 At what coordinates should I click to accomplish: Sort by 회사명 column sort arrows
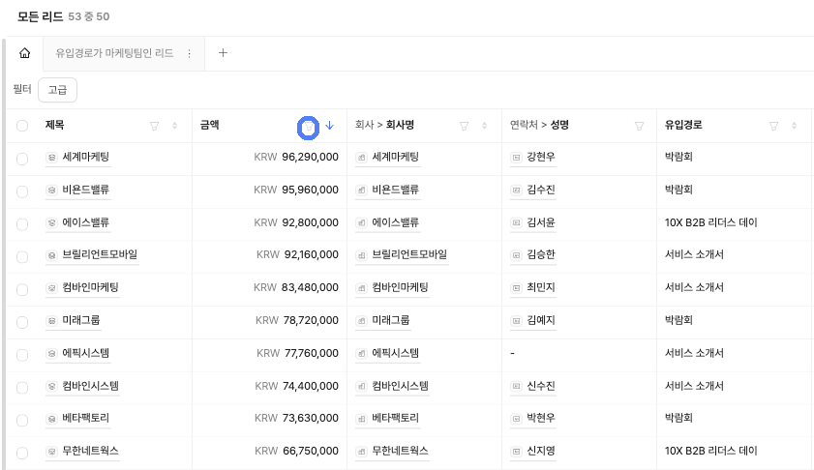484,126
